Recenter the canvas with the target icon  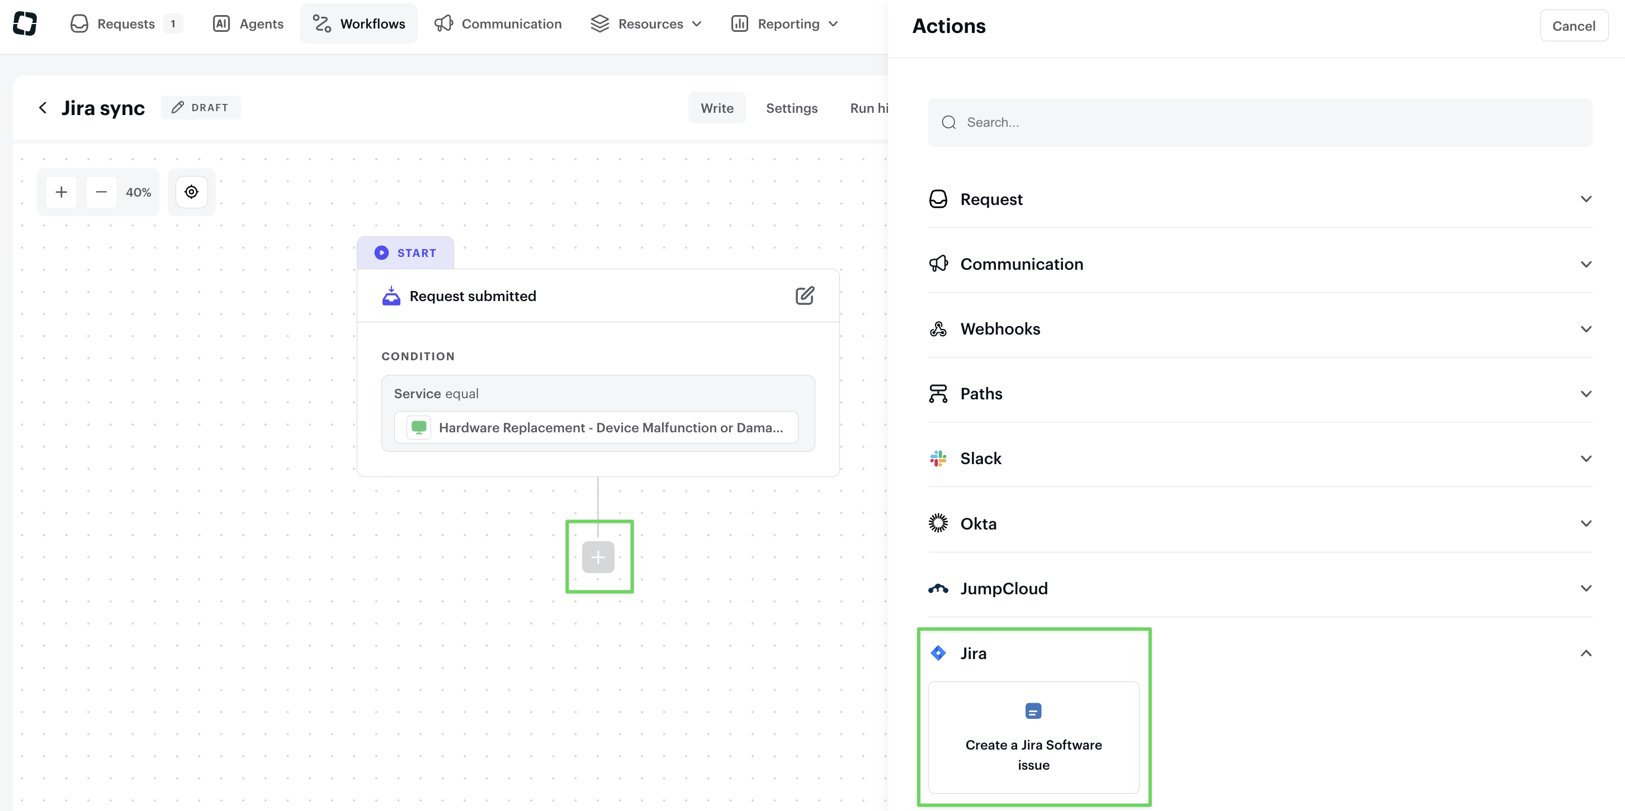click(191, 192)
